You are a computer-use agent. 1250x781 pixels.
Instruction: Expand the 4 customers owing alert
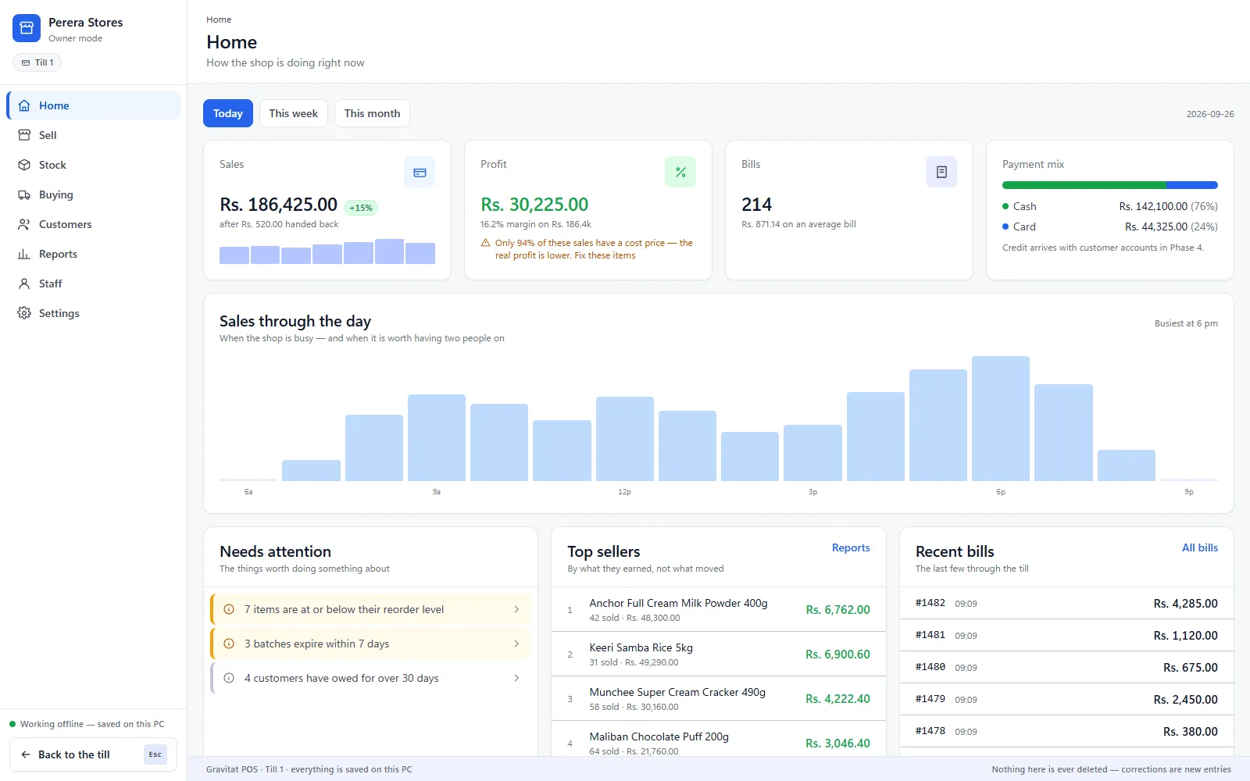click(371, 678)
